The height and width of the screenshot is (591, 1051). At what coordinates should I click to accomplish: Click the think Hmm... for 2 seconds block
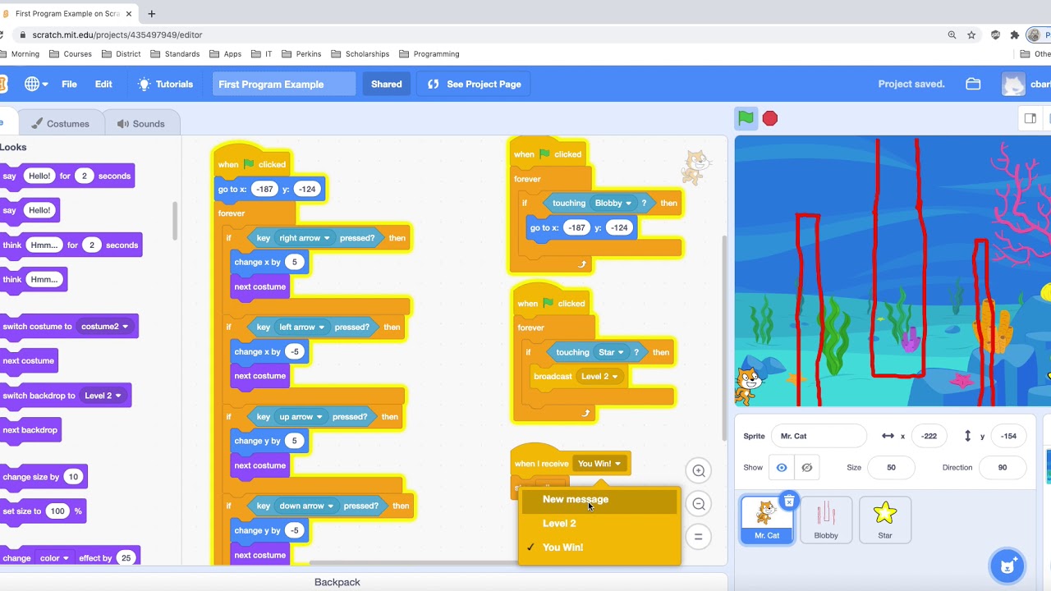pos(70,245)
